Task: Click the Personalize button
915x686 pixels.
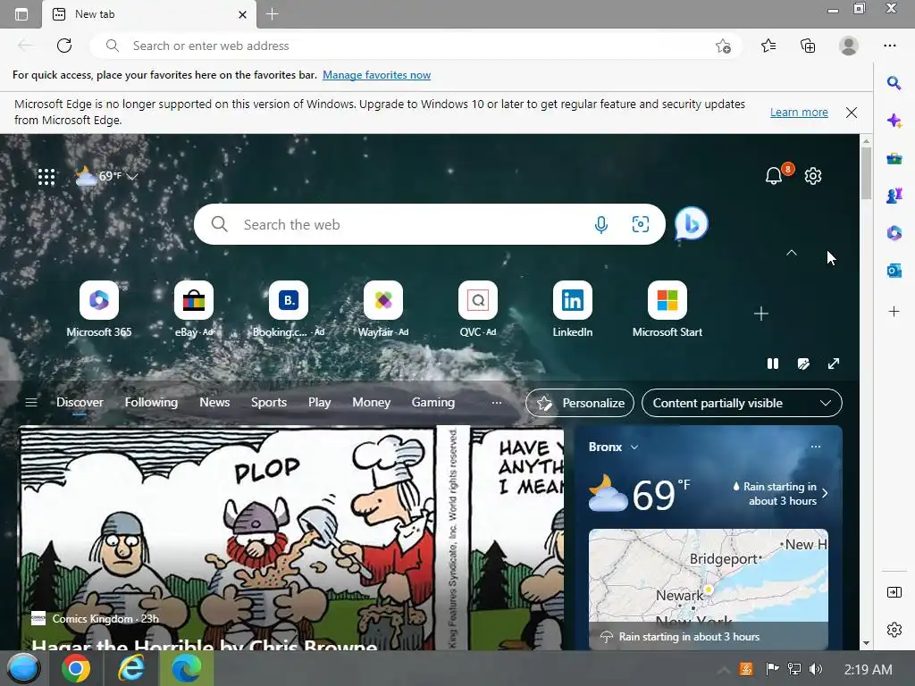Action: click(580, 403)
